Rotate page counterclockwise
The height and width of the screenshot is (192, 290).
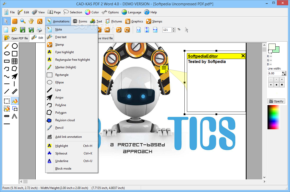tap(119, 30)
